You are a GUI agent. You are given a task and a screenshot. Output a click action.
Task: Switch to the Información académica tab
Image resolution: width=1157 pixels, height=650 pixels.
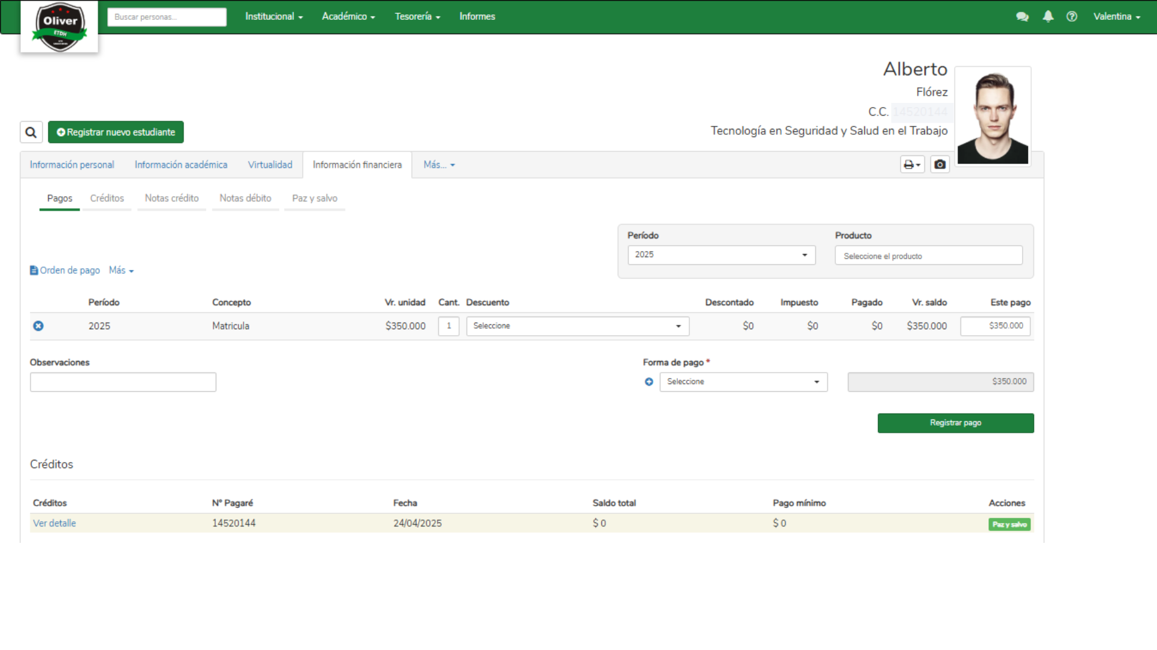click(181, 164)
